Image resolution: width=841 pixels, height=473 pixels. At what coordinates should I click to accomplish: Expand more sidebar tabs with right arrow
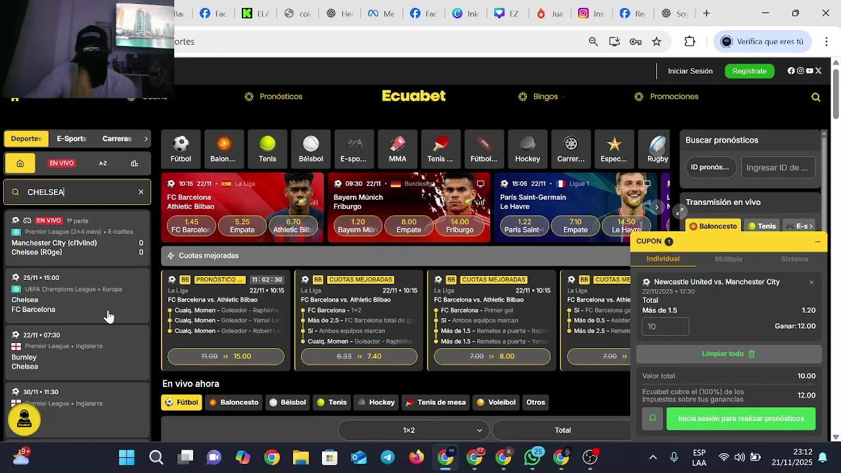[146, 139]
